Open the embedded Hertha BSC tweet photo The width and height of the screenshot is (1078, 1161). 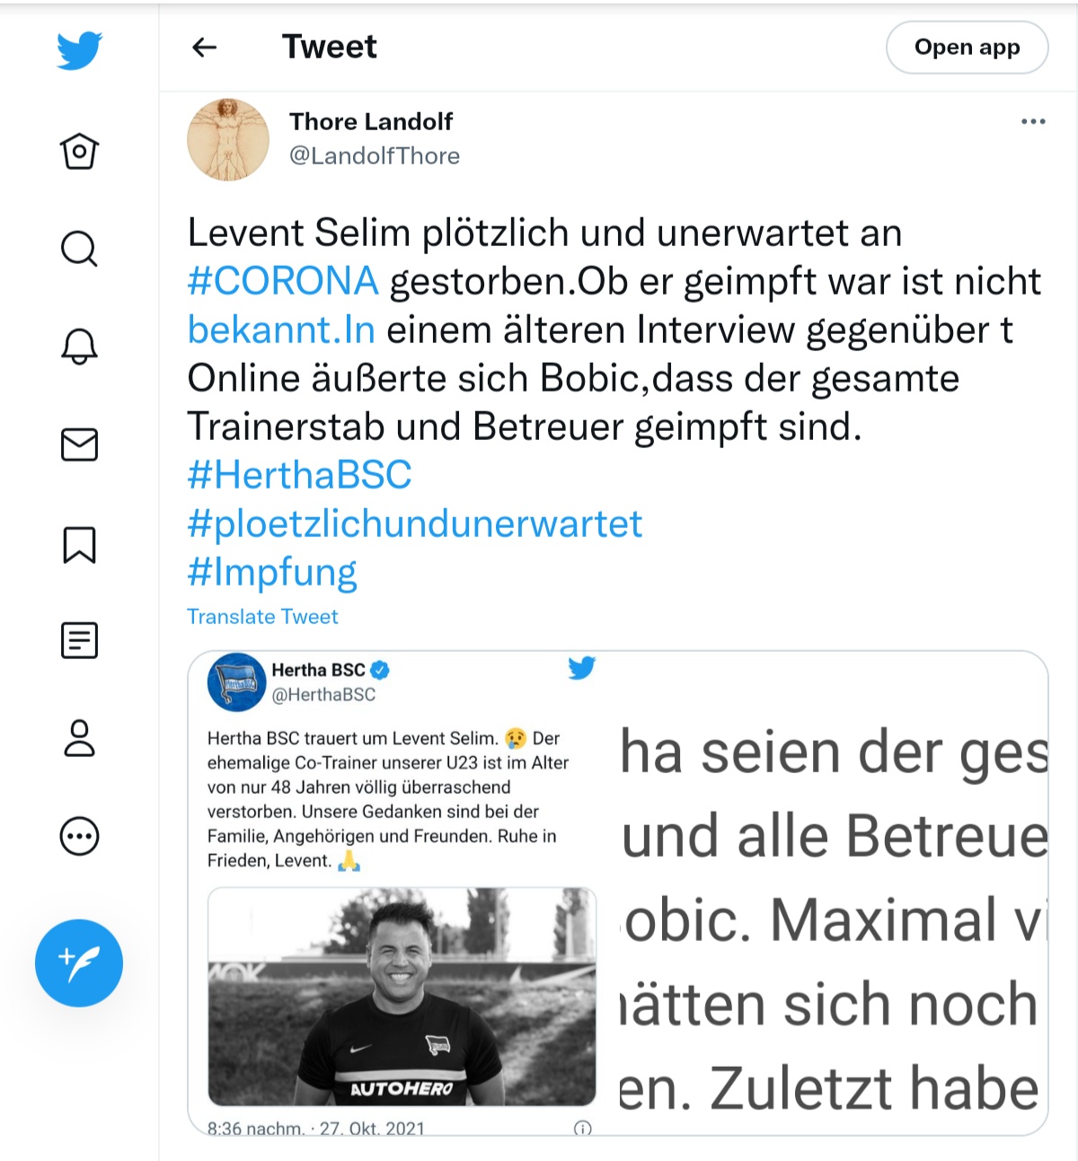tap(402, 997)
